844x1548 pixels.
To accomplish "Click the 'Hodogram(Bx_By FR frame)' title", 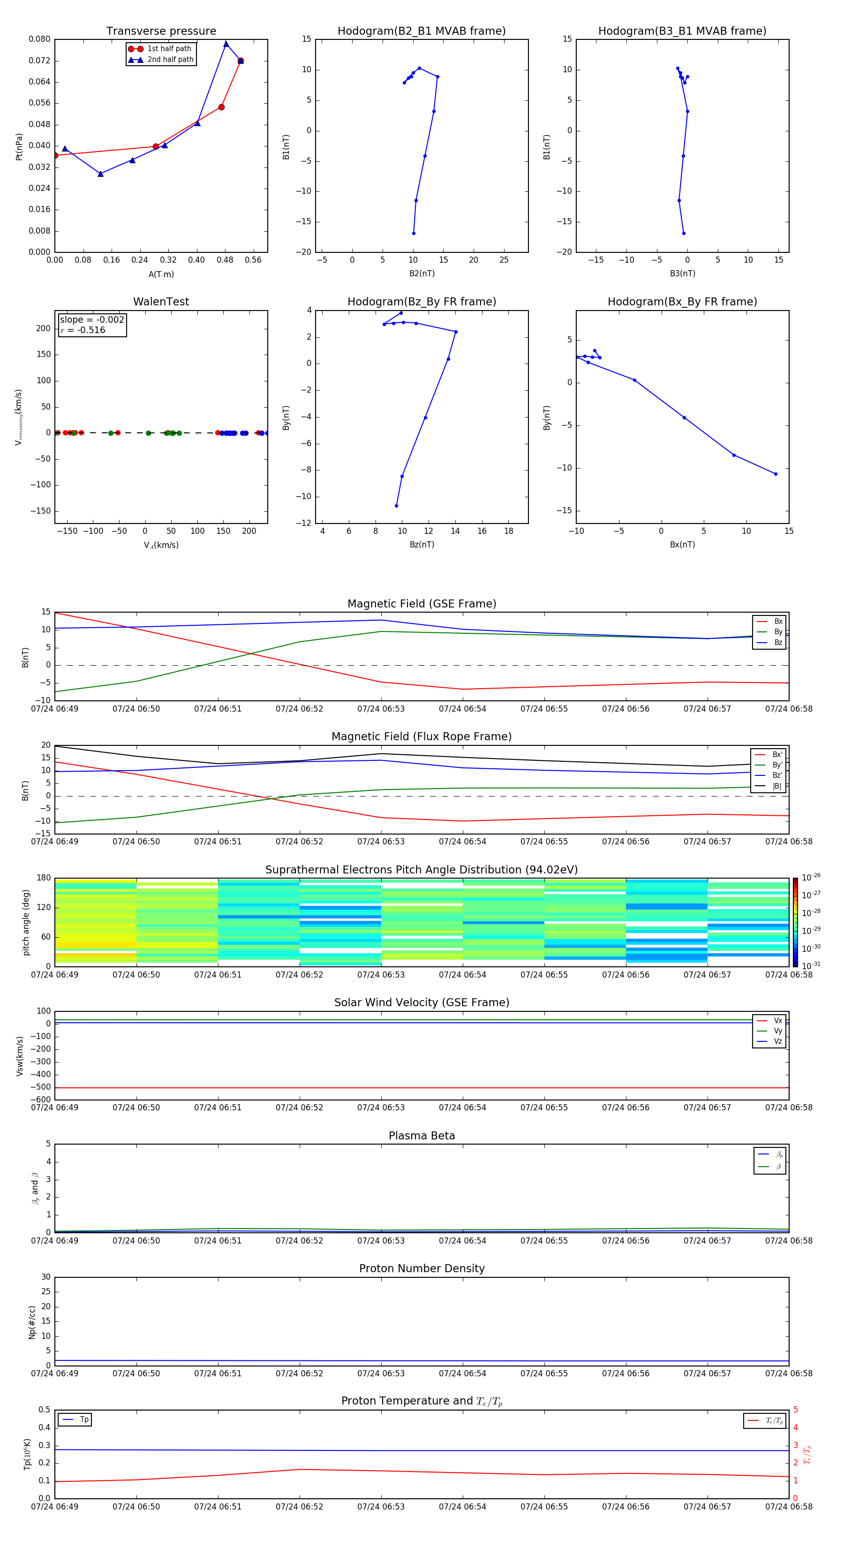I will tap(682, 302).
